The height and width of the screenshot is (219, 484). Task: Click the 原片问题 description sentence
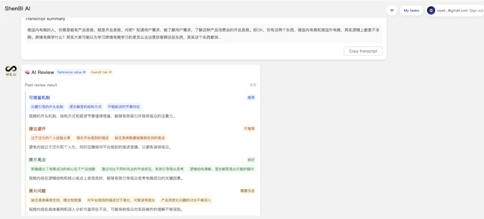pos(106,209)
